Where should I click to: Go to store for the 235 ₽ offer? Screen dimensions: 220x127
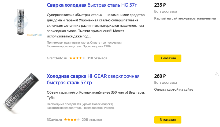[168, 58]
